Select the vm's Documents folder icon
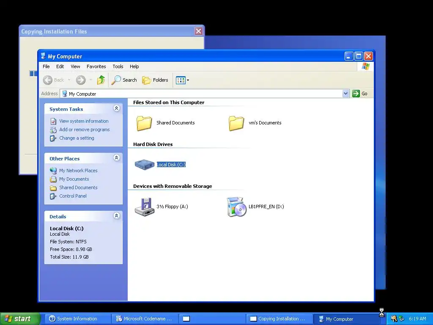The image size is (433, 325). tap(236, 123)
